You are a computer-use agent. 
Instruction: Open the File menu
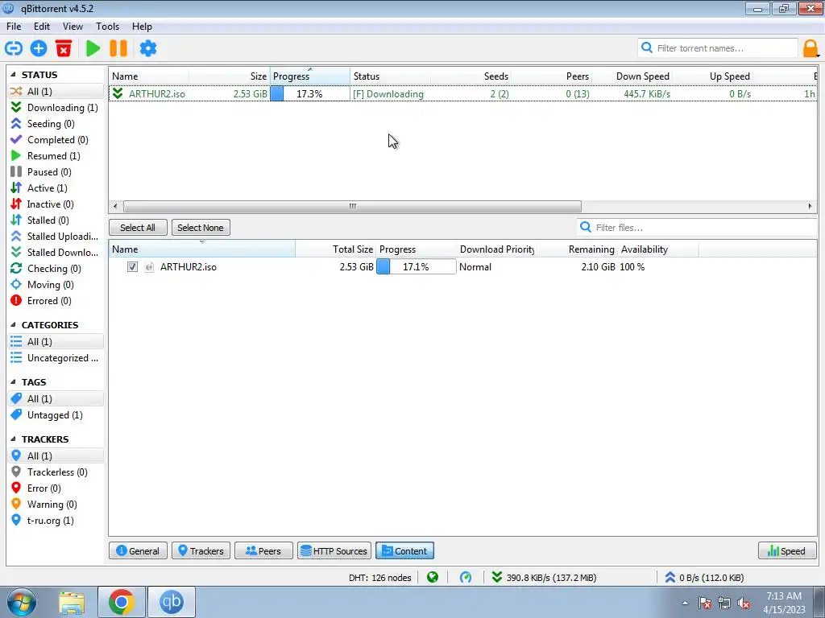pyautogui.click(x=14, y=27)
